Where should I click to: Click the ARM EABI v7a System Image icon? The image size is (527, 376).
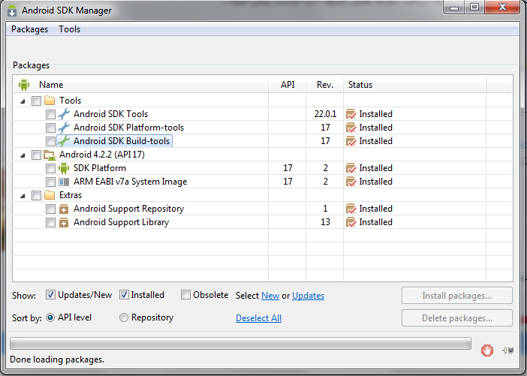[64, 182]
